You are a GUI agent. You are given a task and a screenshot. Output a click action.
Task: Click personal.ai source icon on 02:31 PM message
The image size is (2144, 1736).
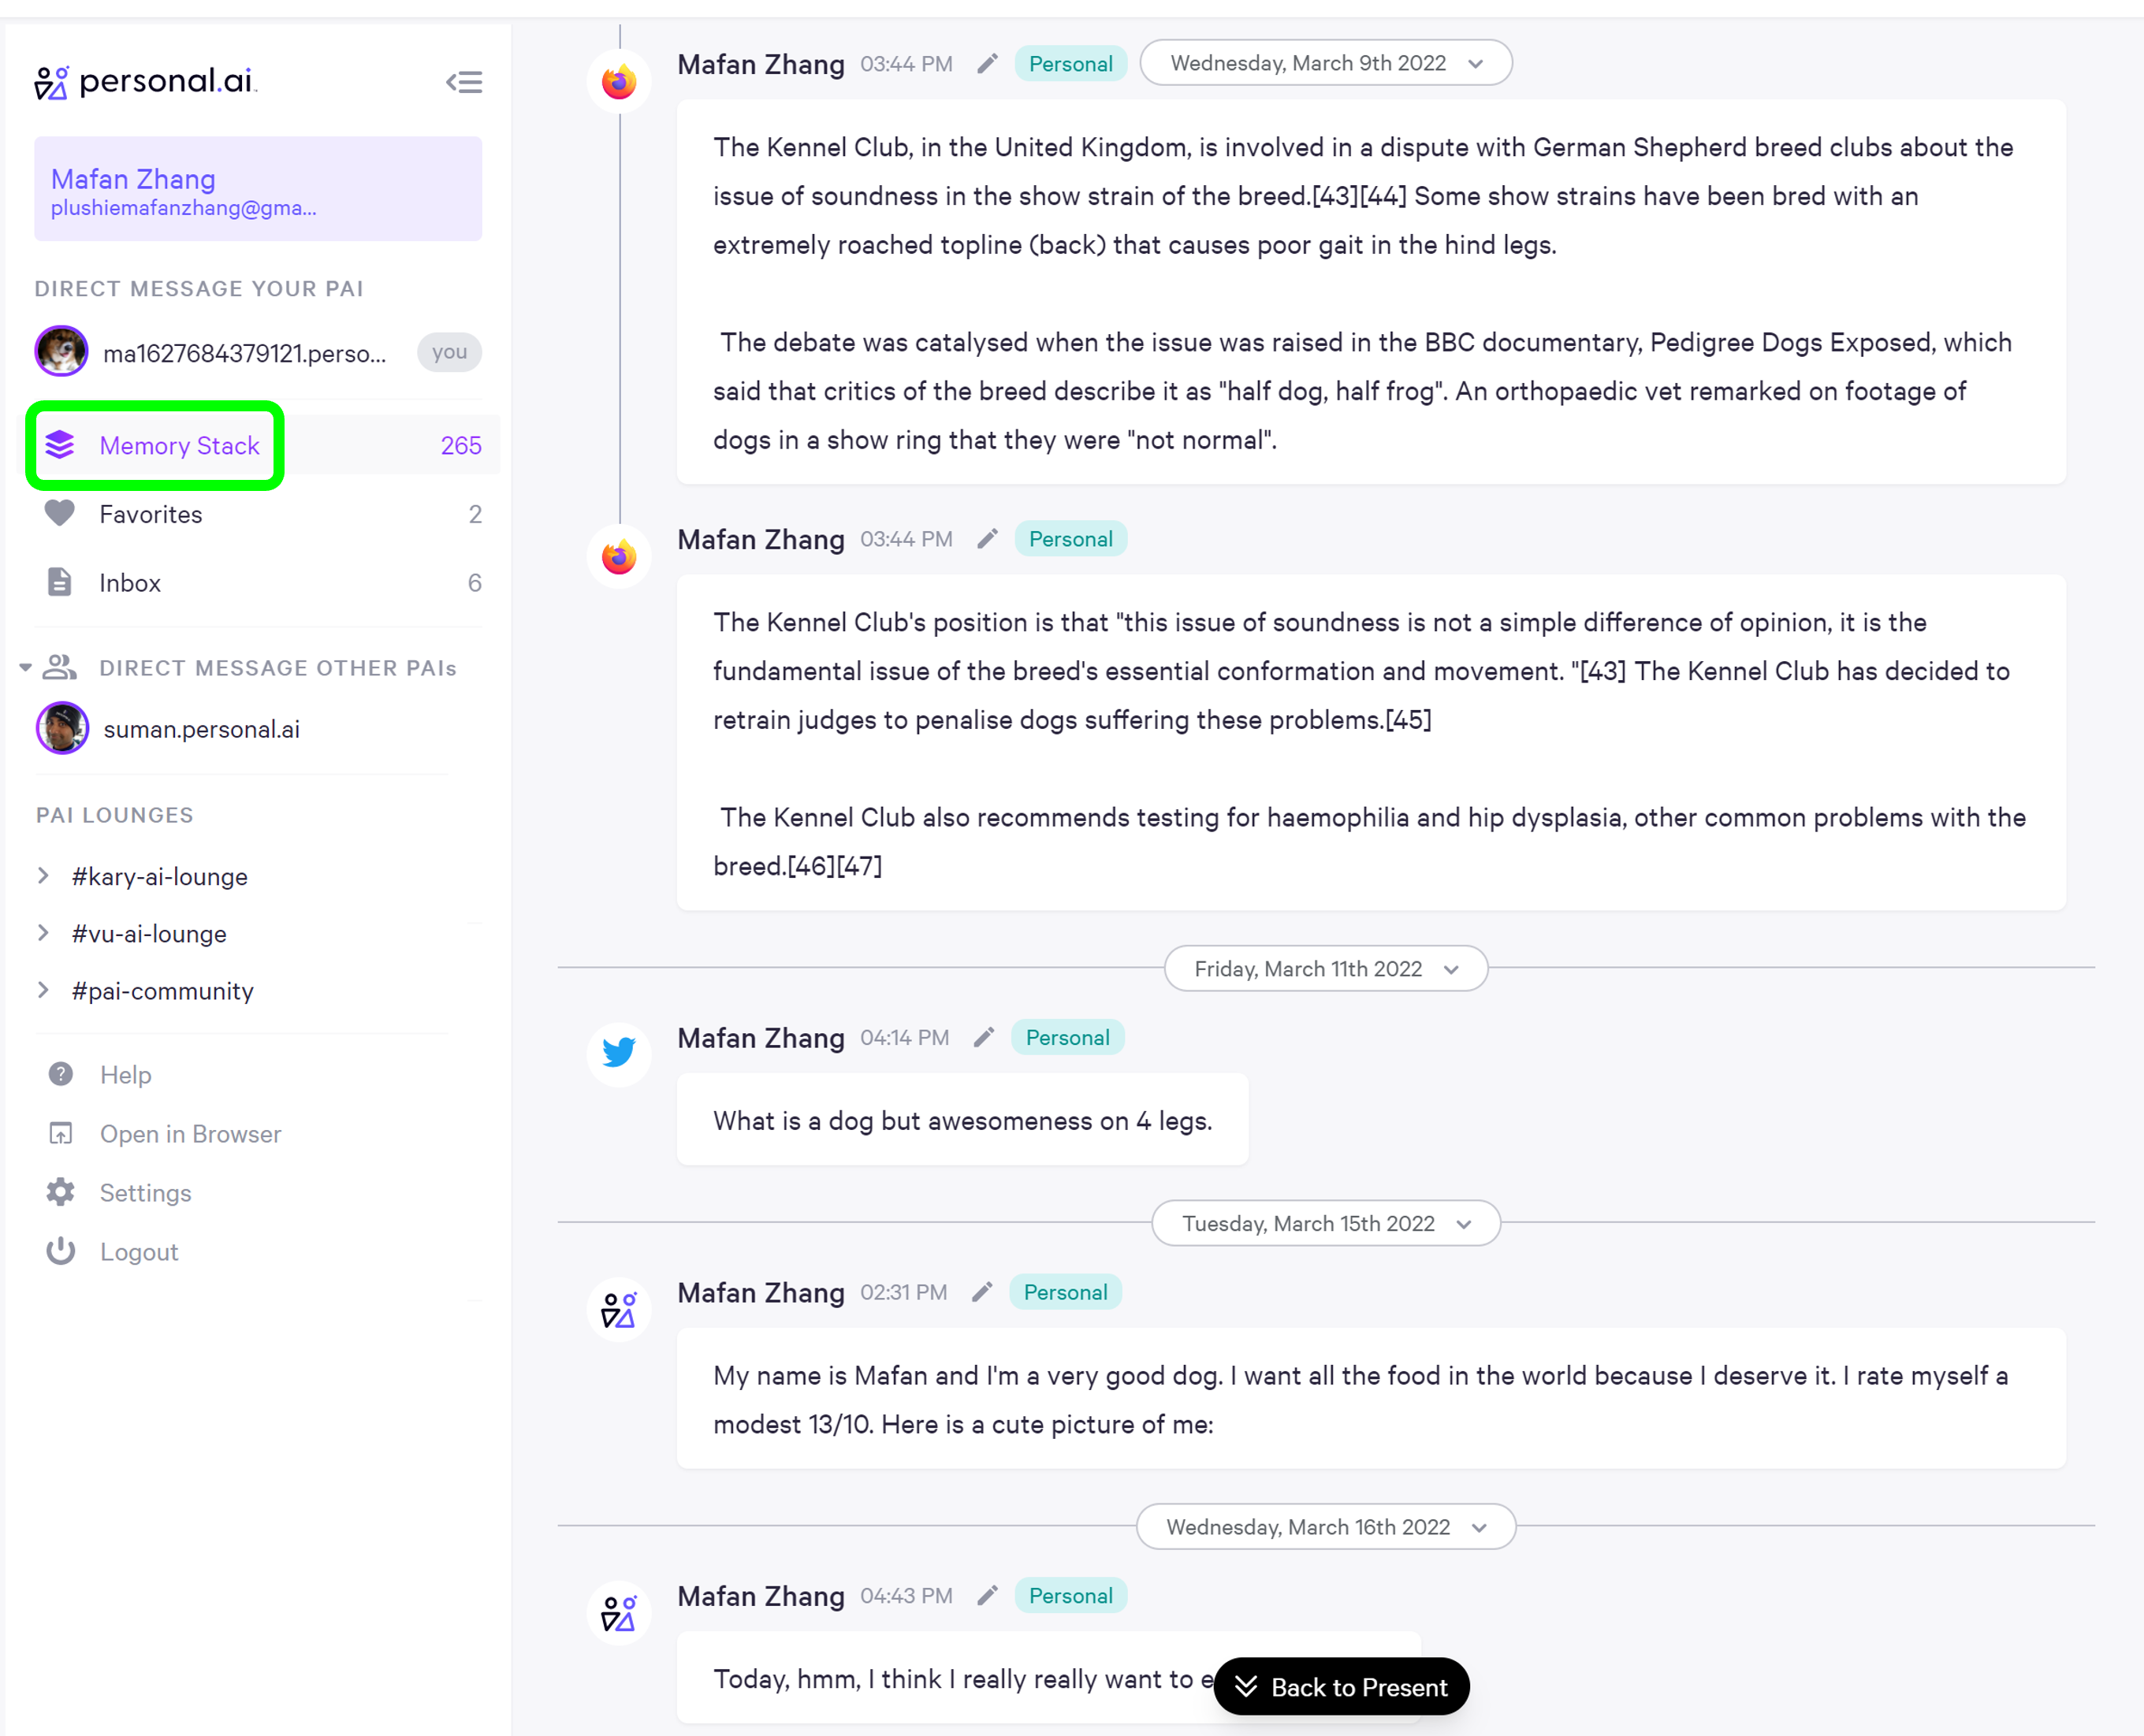click(x=619, y=1309)
